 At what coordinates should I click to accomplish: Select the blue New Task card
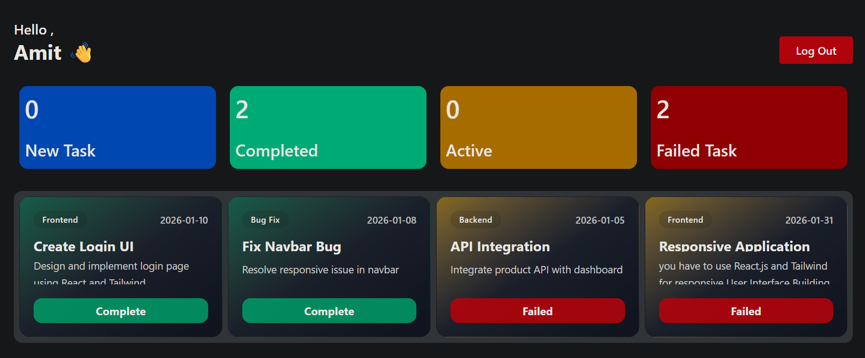117,127
